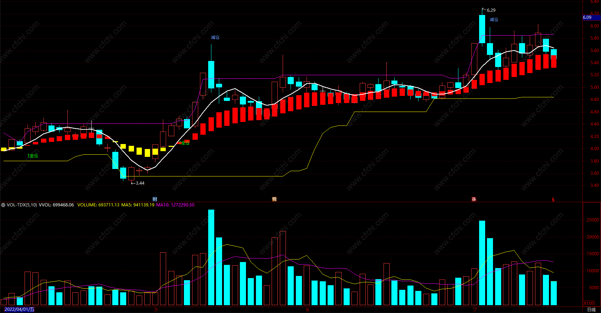Click the month 5 marker on time axis

(x=156, y=309)
